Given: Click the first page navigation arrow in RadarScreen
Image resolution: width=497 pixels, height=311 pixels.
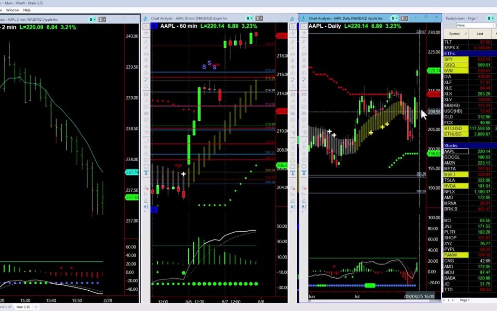Looking at the screenshot, I should [445, 300].
